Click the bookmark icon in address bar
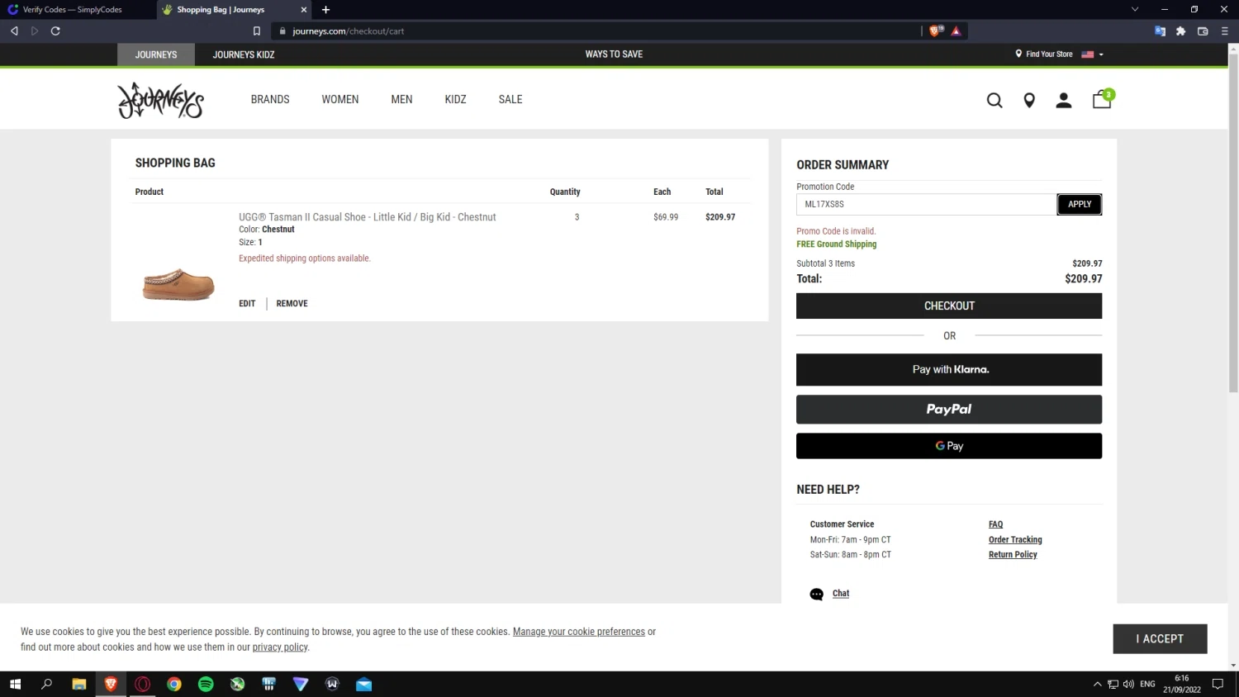Image resolution: width=1239 pixels, height=697 pixels. click(257, 31)
